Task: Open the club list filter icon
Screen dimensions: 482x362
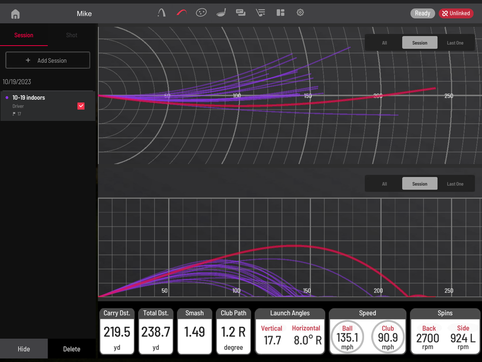Action: point(261,13)
